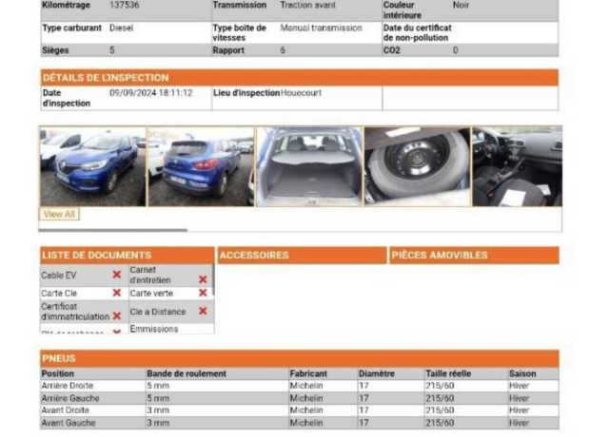Click the Date du certificat de non-pollution label
The height and width of the screenshot is (437, 590).
point(418,32)
